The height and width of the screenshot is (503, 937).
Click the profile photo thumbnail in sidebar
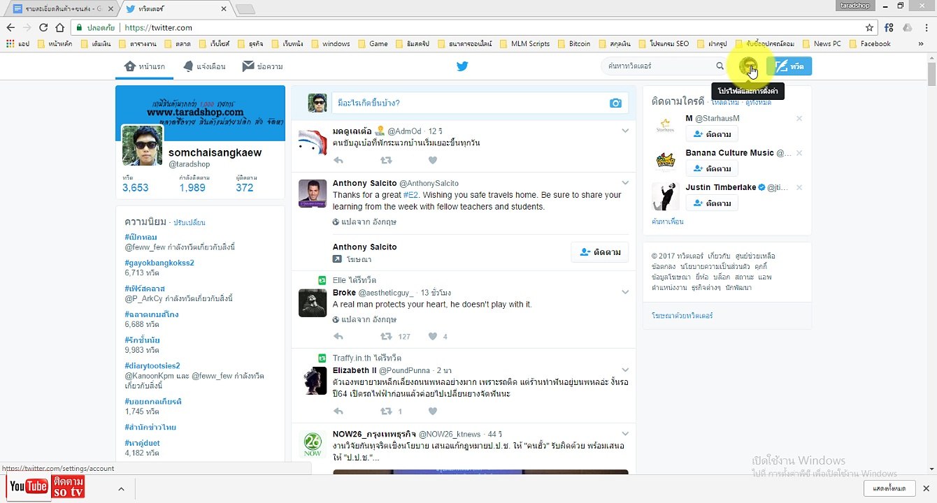tap(143, 145)
